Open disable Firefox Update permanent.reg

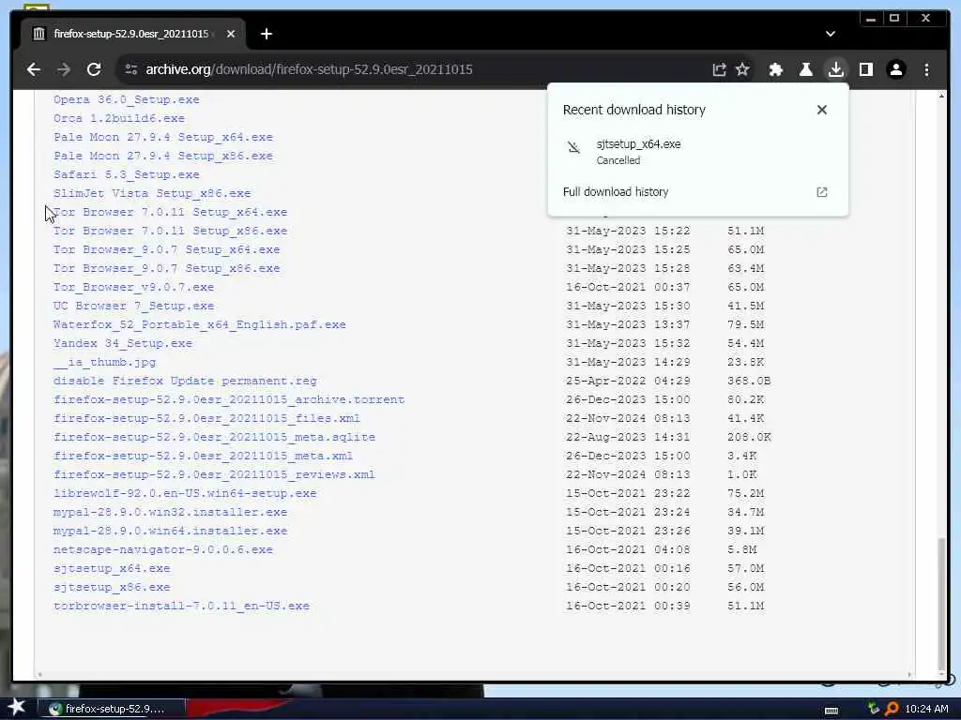[x=185, y=381]
